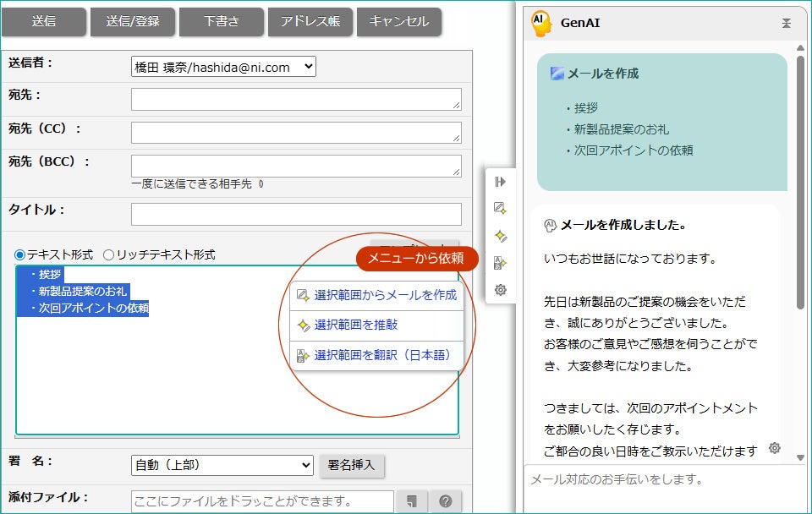Click the mail body text area
812x514 pixels.
[x=237, y=351]
